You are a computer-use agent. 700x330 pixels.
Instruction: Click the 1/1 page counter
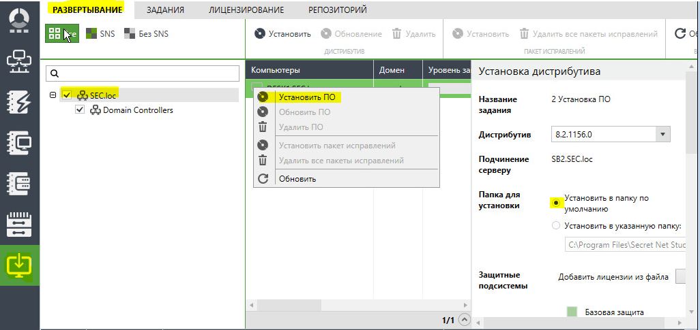point(448,320)
